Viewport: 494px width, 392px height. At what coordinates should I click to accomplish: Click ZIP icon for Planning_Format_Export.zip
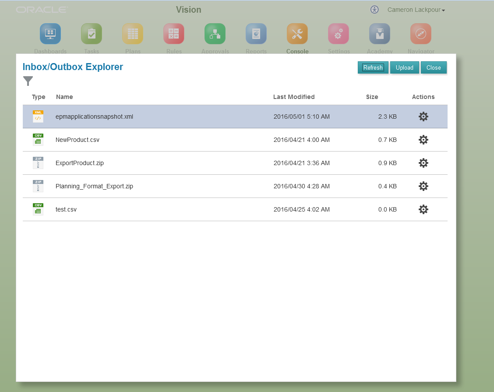[38, 186]
